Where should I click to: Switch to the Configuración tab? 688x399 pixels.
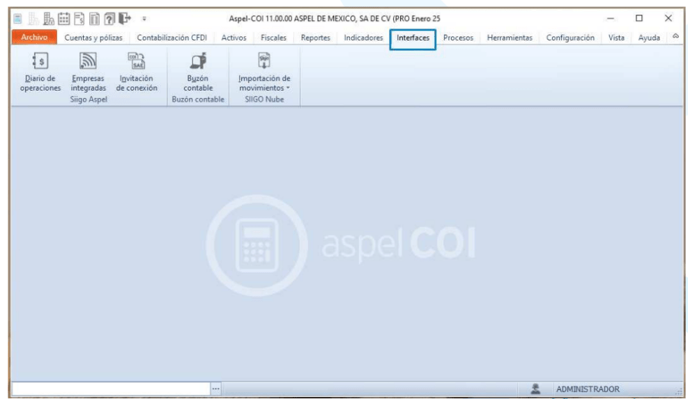(x=570, y=38)
